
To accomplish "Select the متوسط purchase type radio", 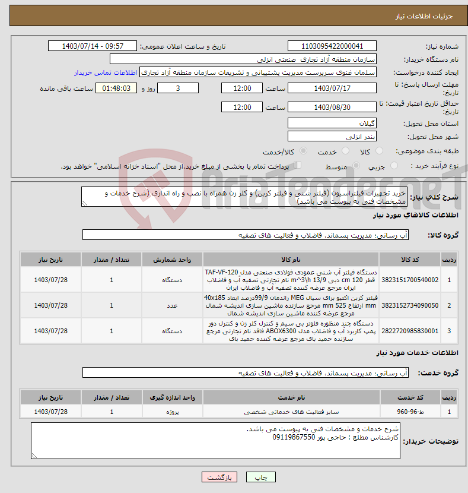I will [356, 165].
